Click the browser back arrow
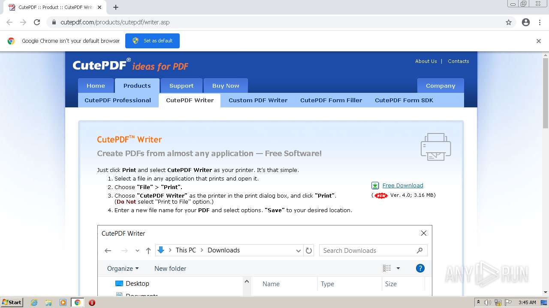The width and height of the screenshot is (549, 308). point(9,22)
